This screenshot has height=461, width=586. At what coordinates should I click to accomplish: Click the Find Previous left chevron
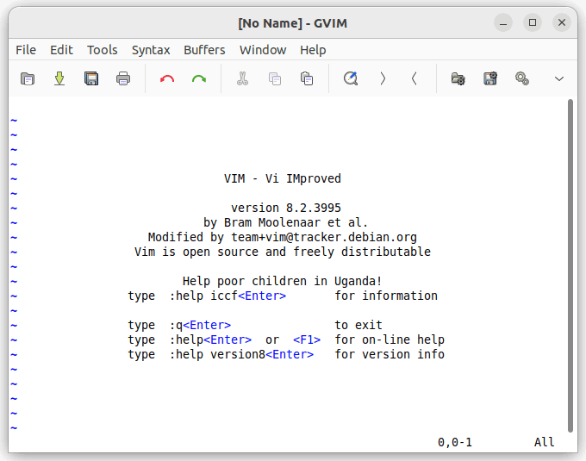[x=415, y=78]
